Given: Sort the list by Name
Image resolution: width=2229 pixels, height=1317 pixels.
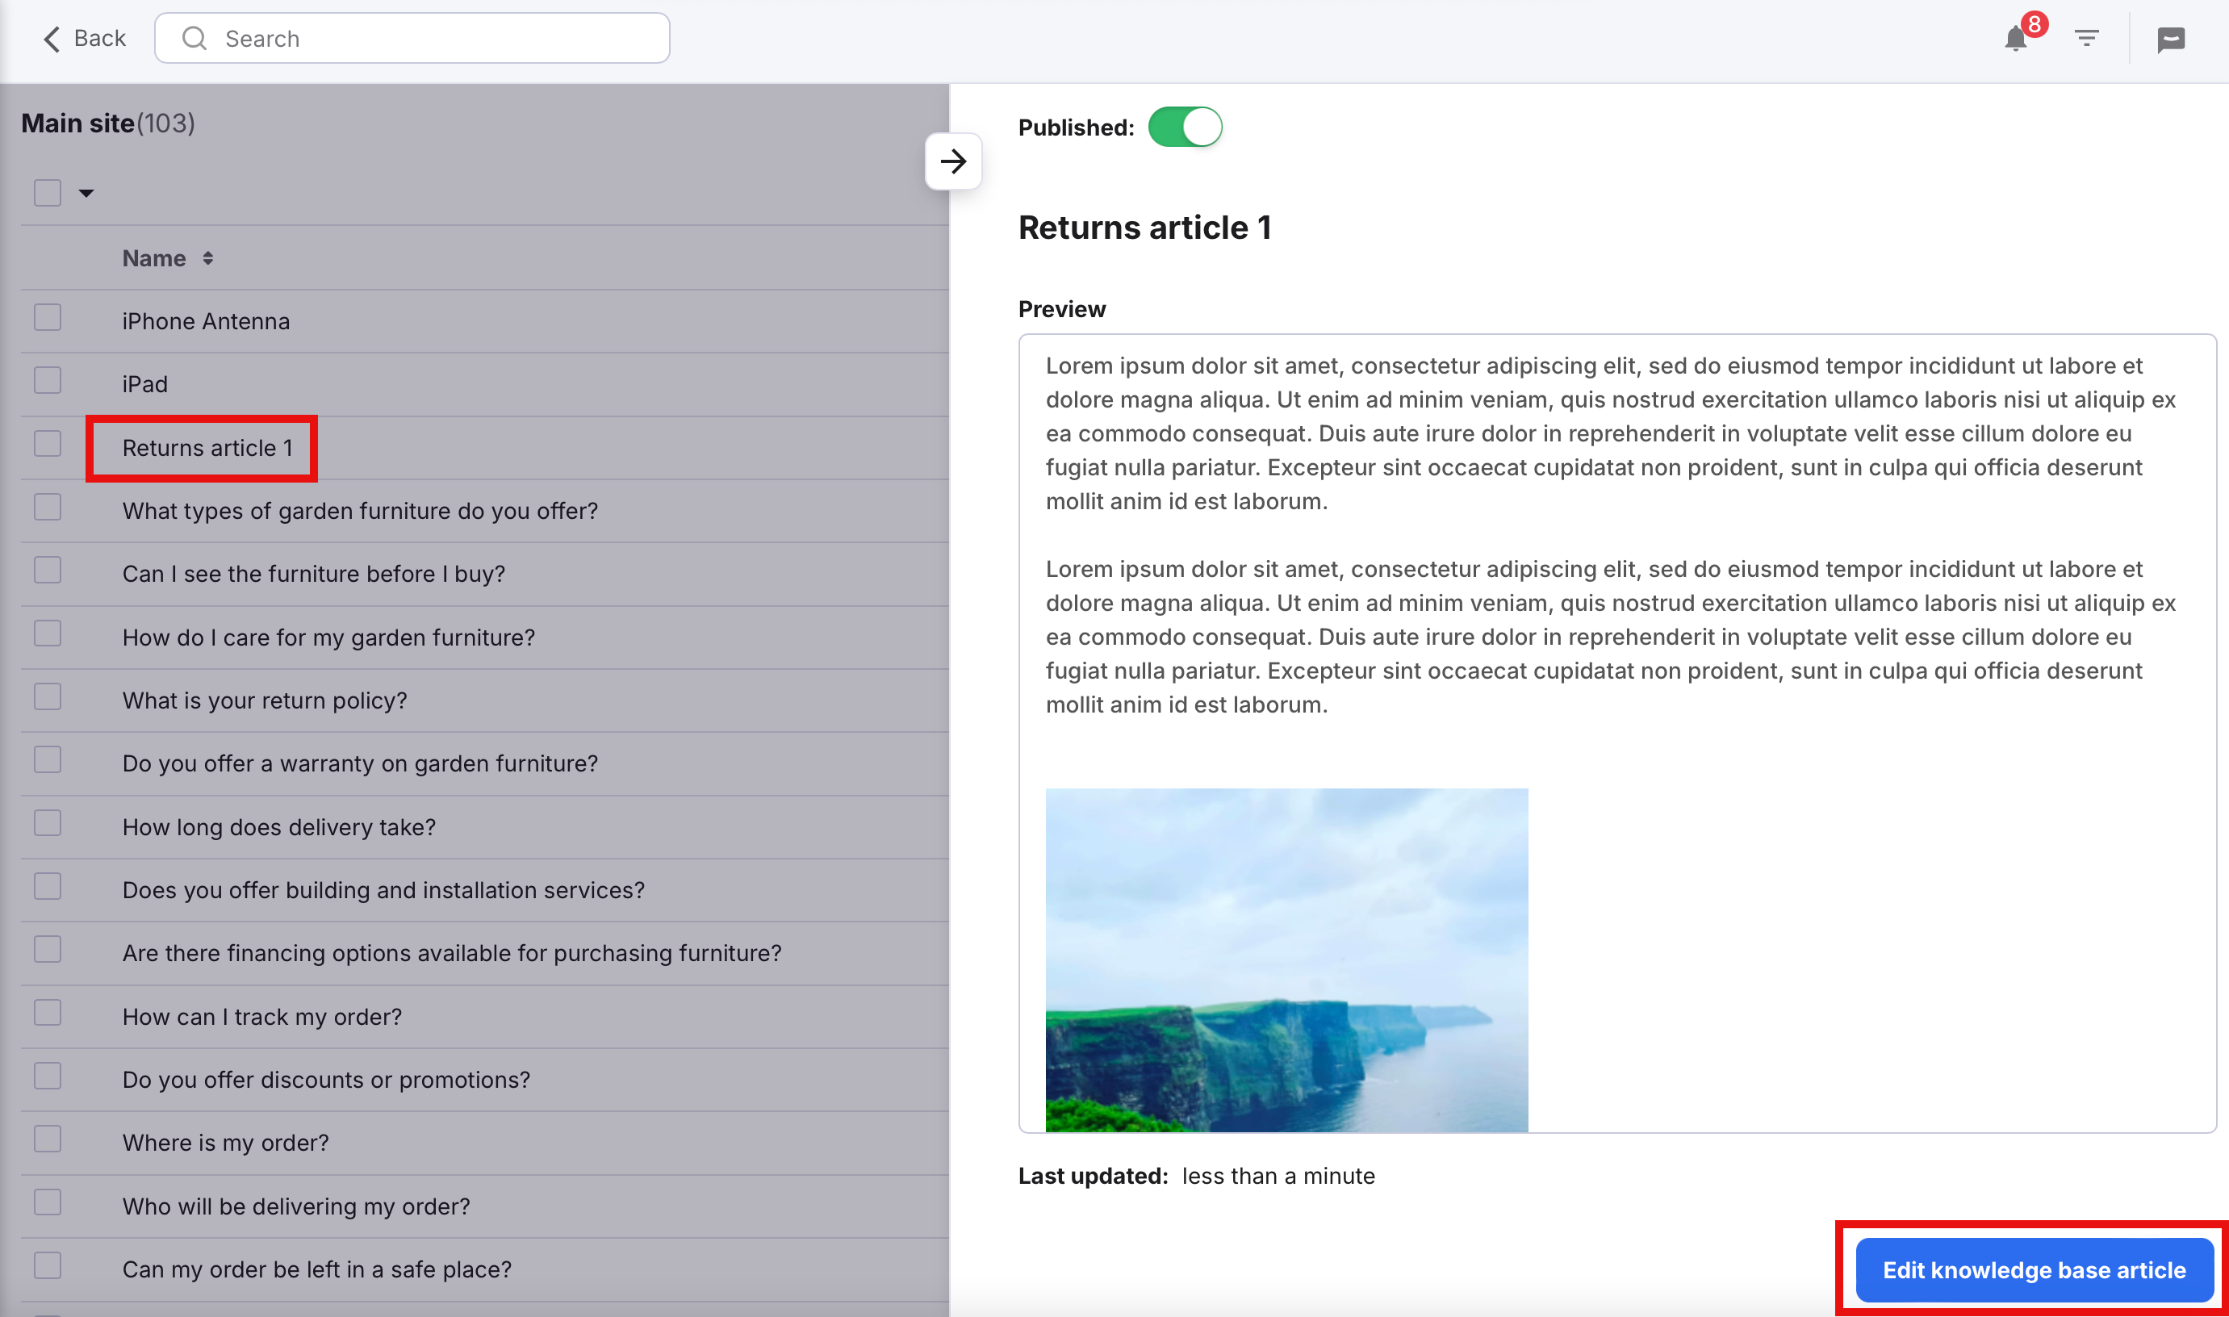Looking at the screenshot, I should (168, 258).
